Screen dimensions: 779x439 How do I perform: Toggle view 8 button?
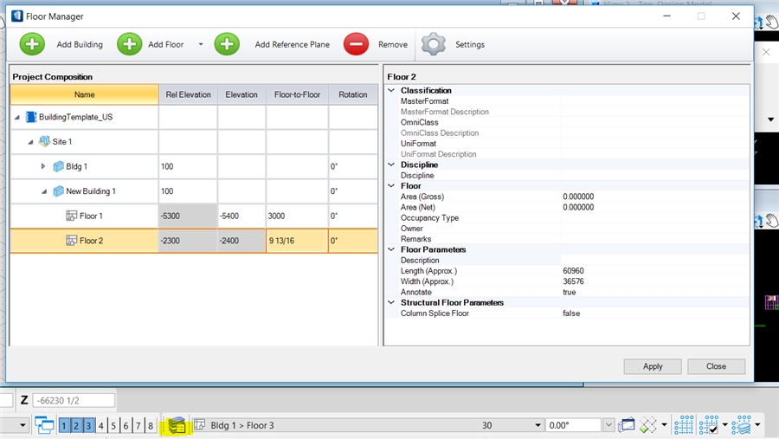[151, 425]
